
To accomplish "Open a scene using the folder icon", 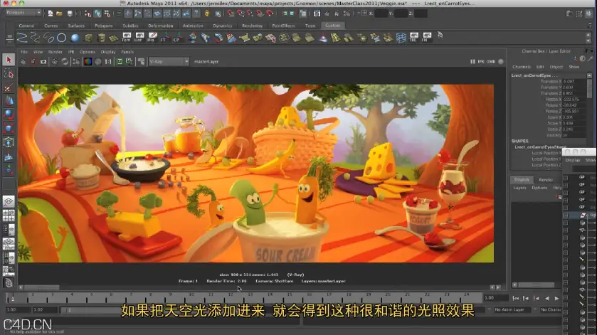I will tap(59, 14).
